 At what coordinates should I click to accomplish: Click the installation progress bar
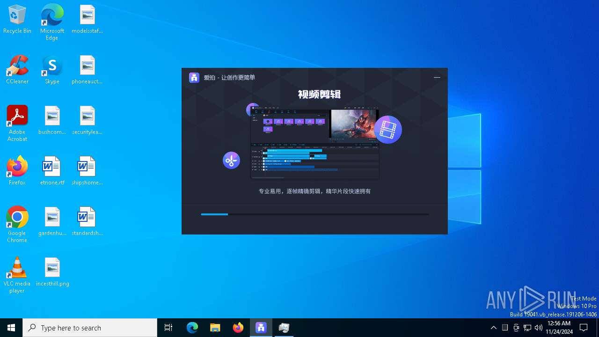click(315, 214)
